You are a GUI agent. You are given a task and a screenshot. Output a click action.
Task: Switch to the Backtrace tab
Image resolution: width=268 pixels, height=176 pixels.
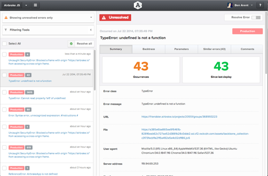click(x=149, y=49)
